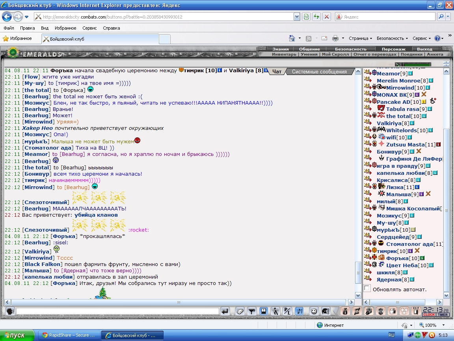Image resolution: width=454 pixels, height=341 pixels.
Task: Click the green progress bar above user list
Action: pyautogui.click(x=417, y=64)
